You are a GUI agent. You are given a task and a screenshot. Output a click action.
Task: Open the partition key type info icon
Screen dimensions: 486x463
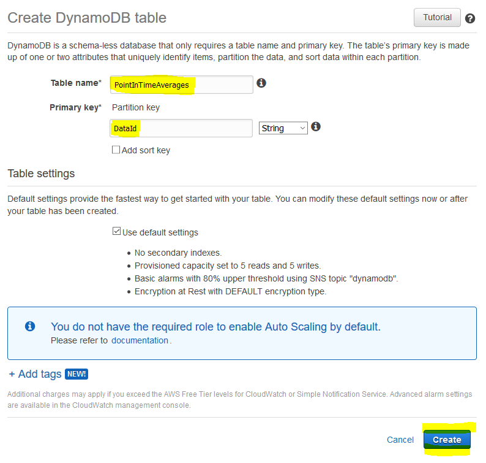(x=315, y=127)
